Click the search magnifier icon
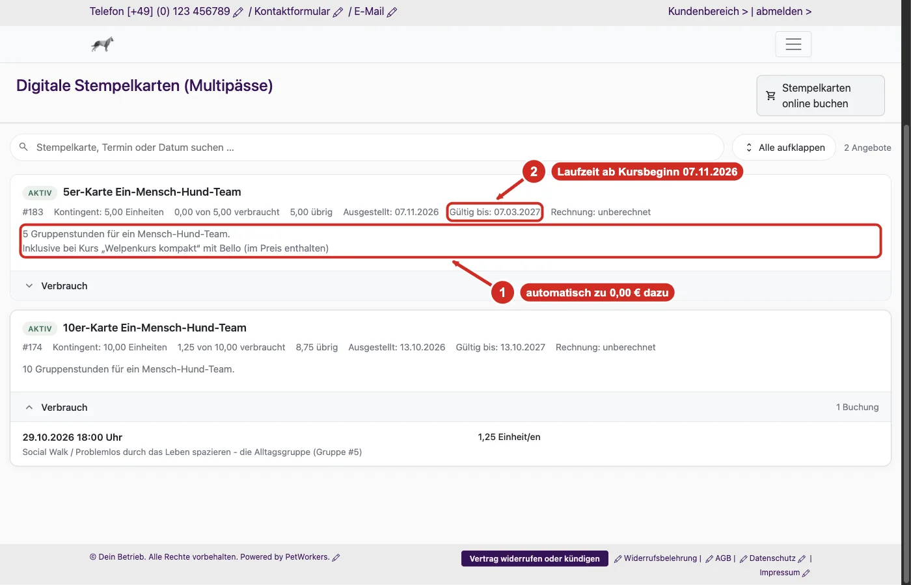 [23, 147]
